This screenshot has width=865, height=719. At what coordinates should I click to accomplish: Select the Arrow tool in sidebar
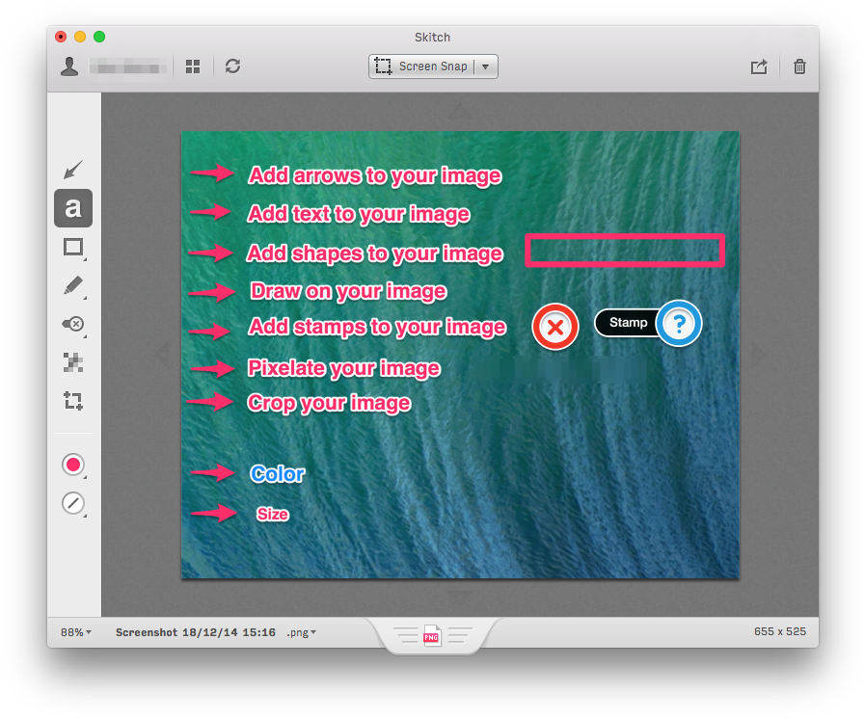tap(73, 170)
